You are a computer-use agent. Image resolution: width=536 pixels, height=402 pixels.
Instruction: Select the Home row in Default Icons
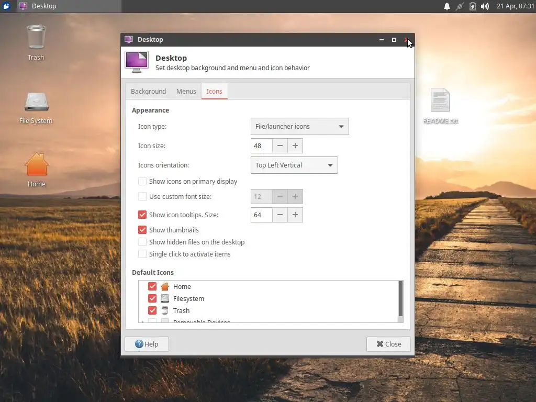[269, 286]
